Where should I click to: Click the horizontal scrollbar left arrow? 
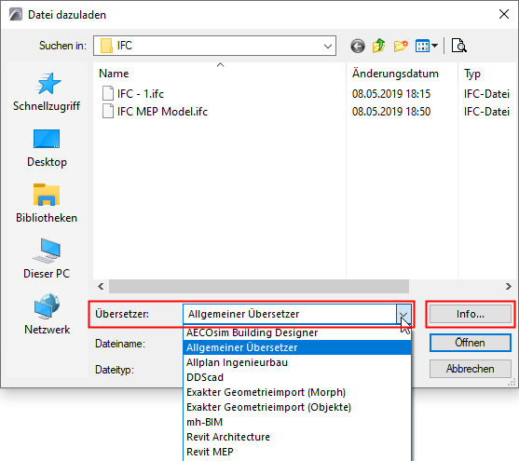101,286
